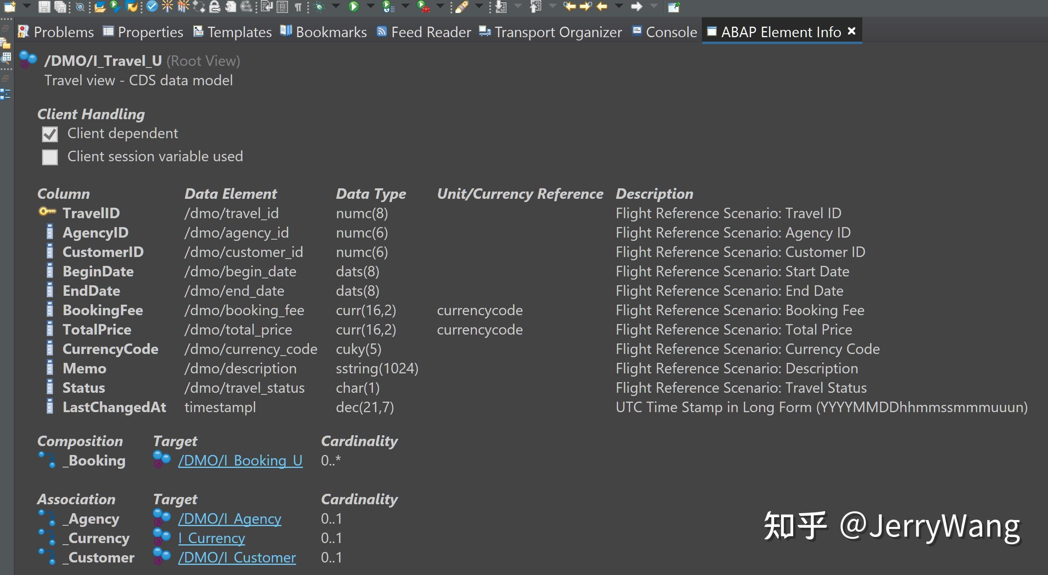Screen dimensions: 1048x575
Task: Open the Problems tab
Action: tap(64, 32)
